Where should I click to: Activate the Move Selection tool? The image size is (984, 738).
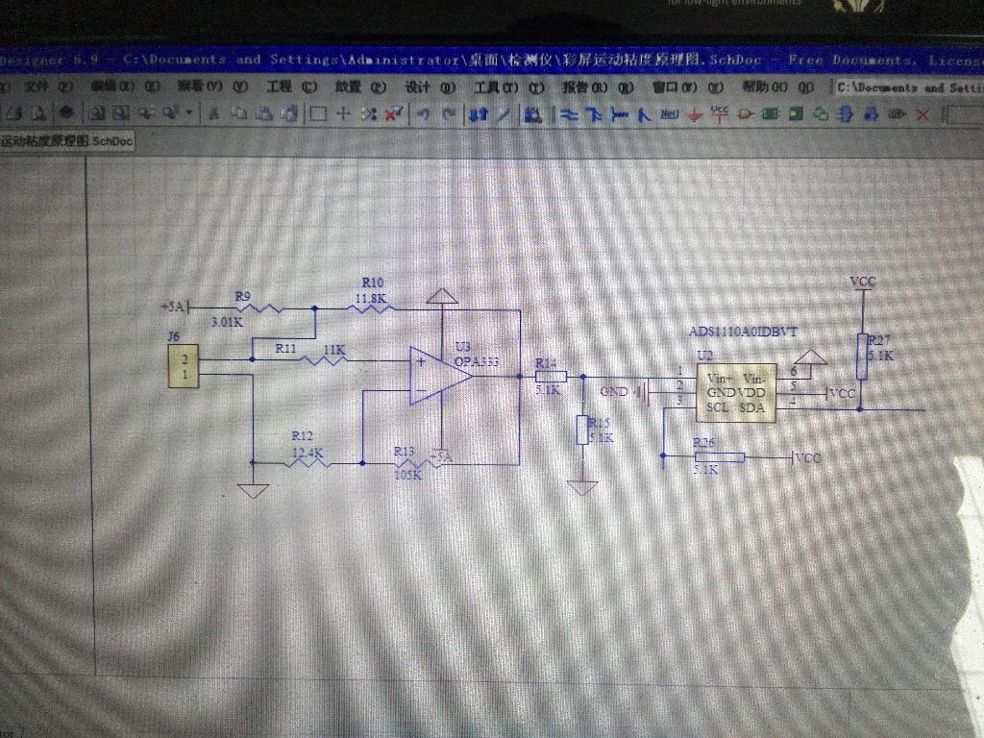click(x=343, y=113)
